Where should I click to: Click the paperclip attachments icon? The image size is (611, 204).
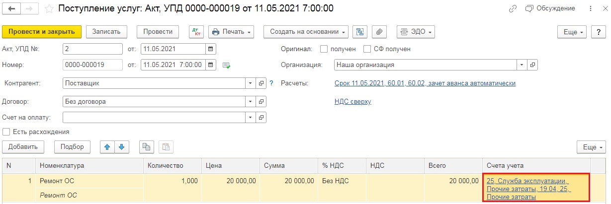point(379,32)
